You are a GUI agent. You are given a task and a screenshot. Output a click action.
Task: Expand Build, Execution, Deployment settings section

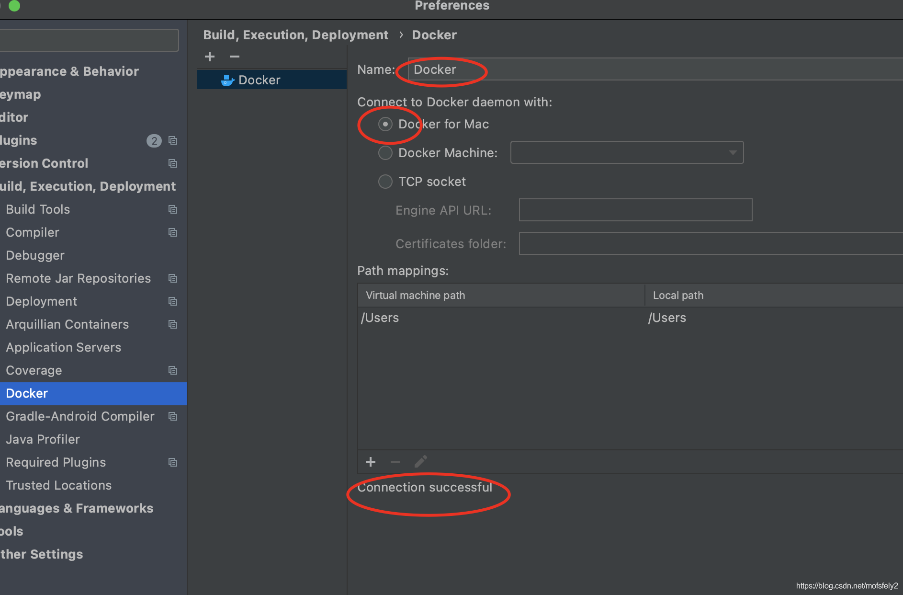(88, 186)
